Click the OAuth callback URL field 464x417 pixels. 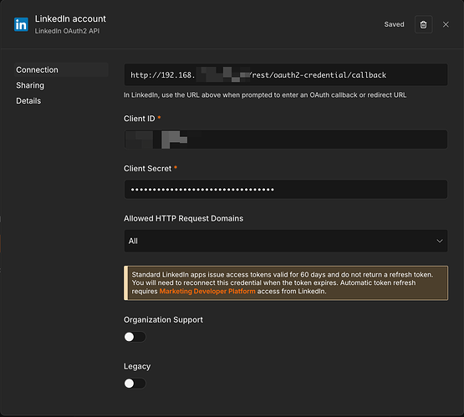[x=286, y=75]
